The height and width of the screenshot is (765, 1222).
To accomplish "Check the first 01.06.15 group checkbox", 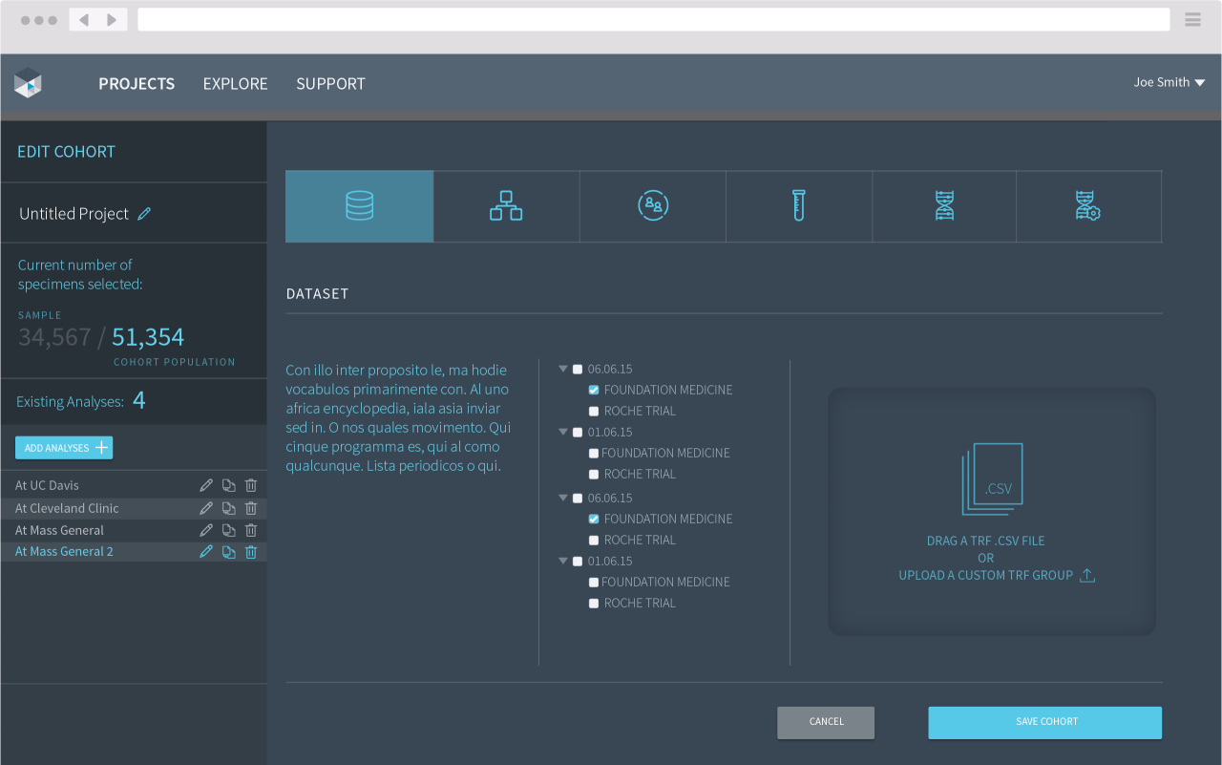I will pyautogui.click(x=578, y=432).
